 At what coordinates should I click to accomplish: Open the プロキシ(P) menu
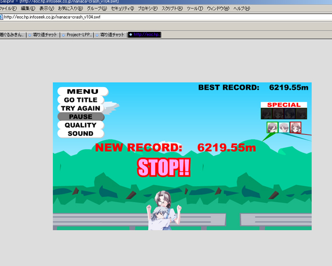pyautogui.click(x=147, y=8)
